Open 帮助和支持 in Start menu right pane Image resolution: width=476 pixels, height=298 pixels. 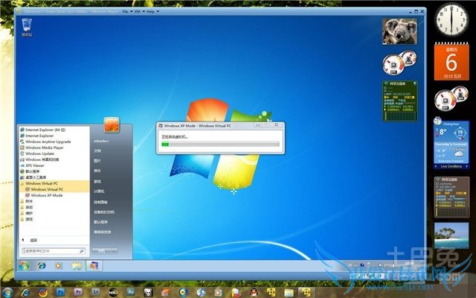103,232
